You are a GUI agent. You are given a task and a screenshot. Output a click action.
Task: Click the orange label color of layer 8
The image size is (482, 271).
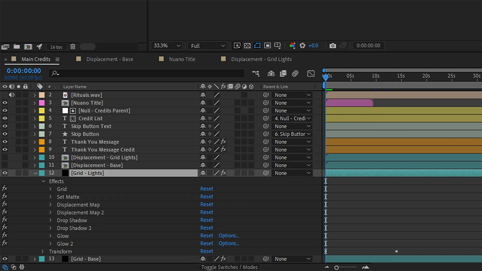coord(42,142)
